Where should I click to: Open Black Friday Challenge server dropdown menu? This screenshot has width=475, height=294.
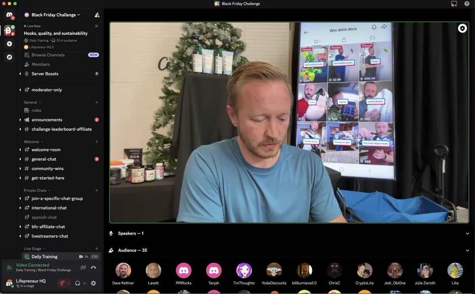tap(55, 15)
